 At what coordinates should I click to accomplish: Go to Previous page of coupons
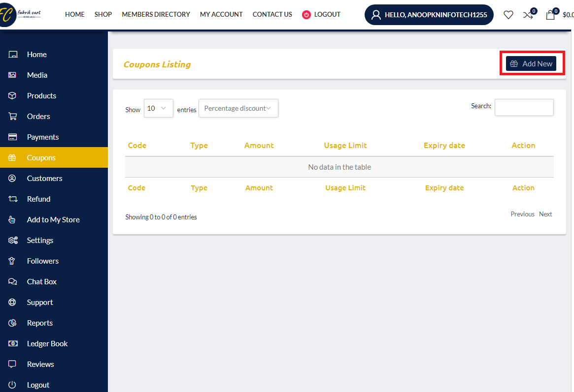pyautogui.click(x=522, y=214)
